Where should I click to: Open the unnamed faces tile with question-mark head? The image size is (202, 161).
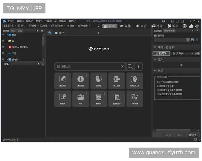click(135, 81)
